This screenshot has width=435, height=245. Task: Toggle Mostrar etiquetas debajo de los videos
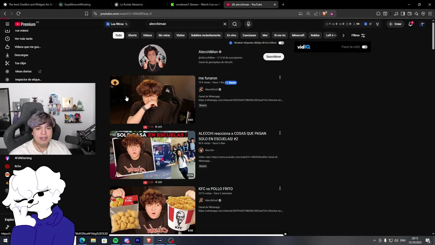tap(281, 43)
